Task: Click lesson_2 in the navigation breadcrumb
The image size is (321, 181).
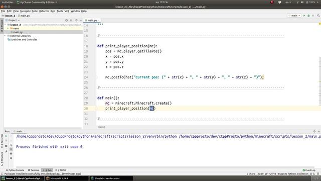Action: tap(9, 16)
